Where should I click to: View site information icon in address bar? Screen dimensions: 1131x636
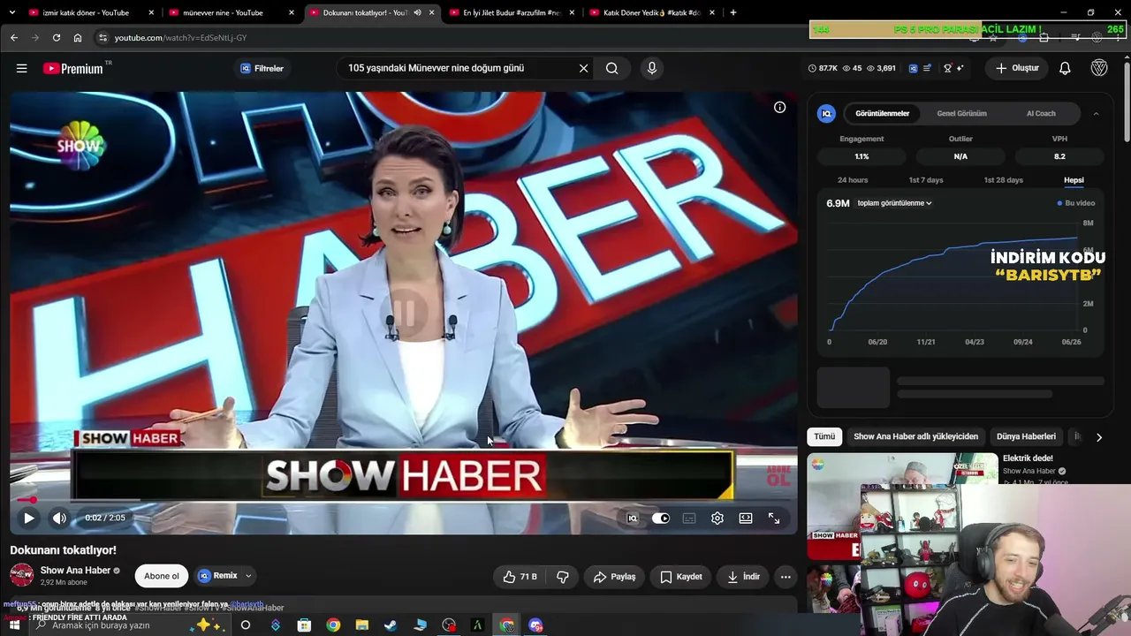[102, 38]
